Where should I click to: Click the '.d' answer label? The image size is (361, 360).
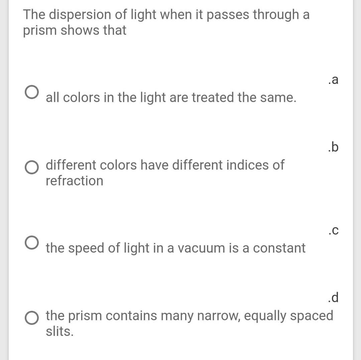334,297
